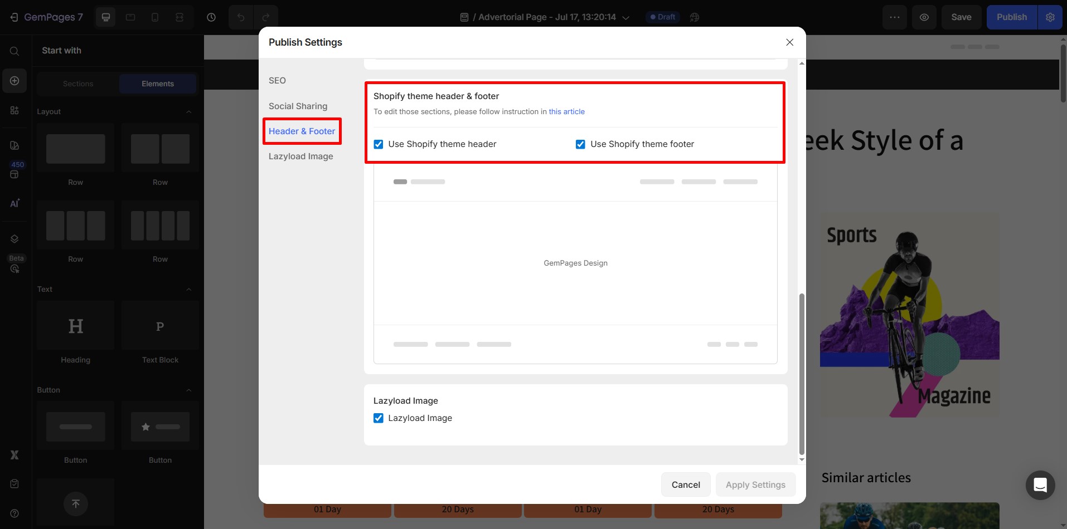Click the preview eye icon near Save

click(x=924, y=17)
